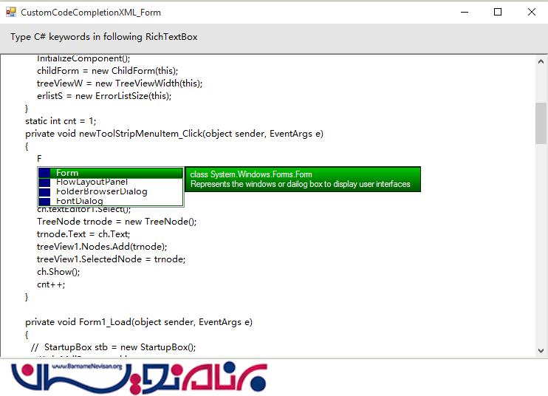Click the newToolStripMenuItem_Click method signature
548x396 pixels.
[x=174, y=134]
